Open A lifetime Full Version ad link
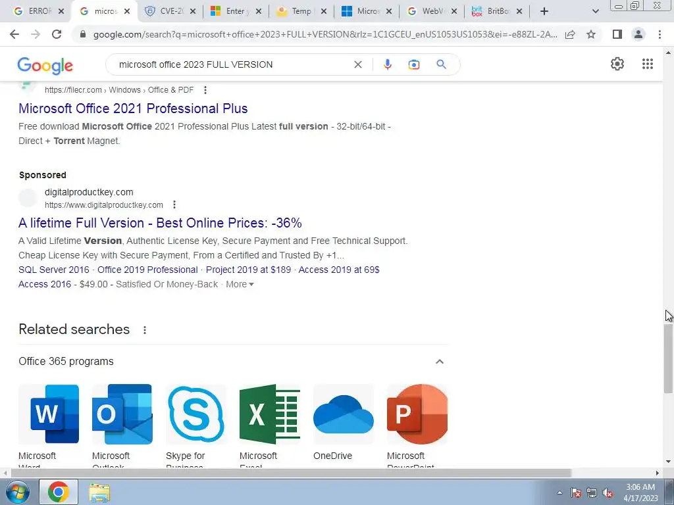 (160, 223)
